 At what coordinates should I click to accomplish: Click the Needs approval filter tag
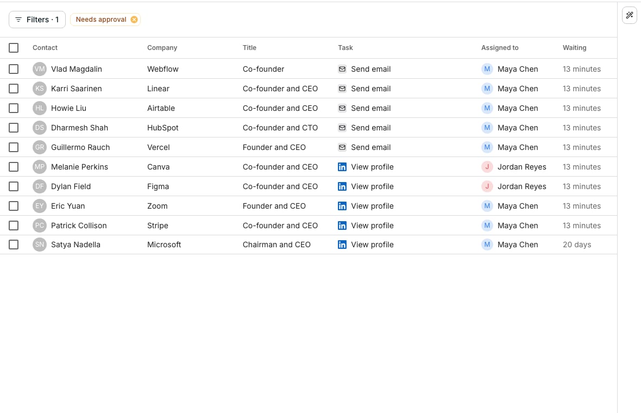coord(101,20)
